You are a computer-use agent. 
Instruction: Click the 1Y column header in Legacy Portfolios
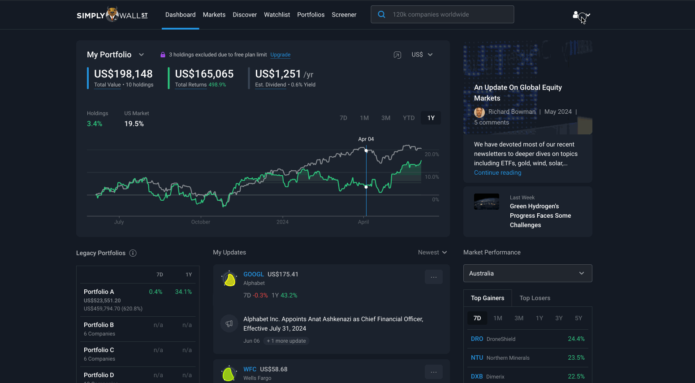coord(189,275)
